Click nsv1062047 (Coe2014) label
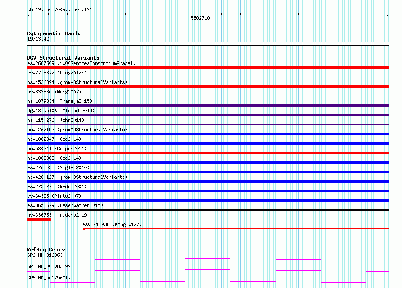 tap(54, 139)
